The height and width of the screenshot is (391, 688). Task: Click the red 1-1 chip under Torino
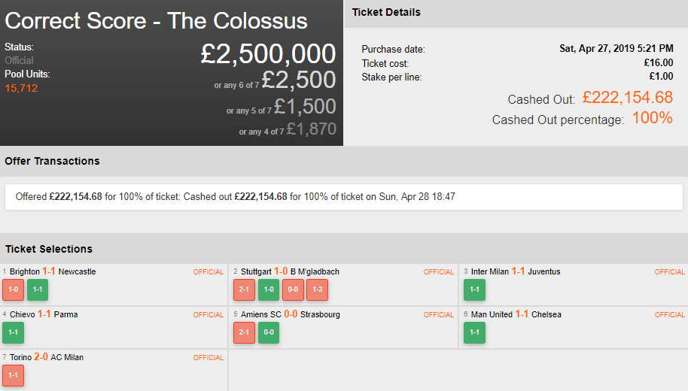point(13,375)
